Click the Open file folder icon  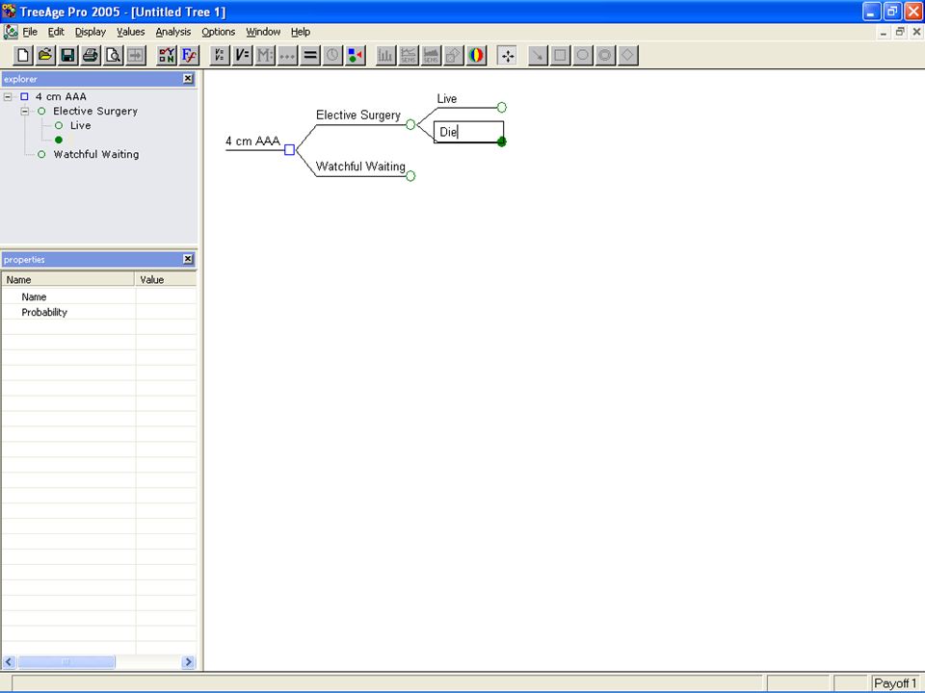tap(45, 56)
